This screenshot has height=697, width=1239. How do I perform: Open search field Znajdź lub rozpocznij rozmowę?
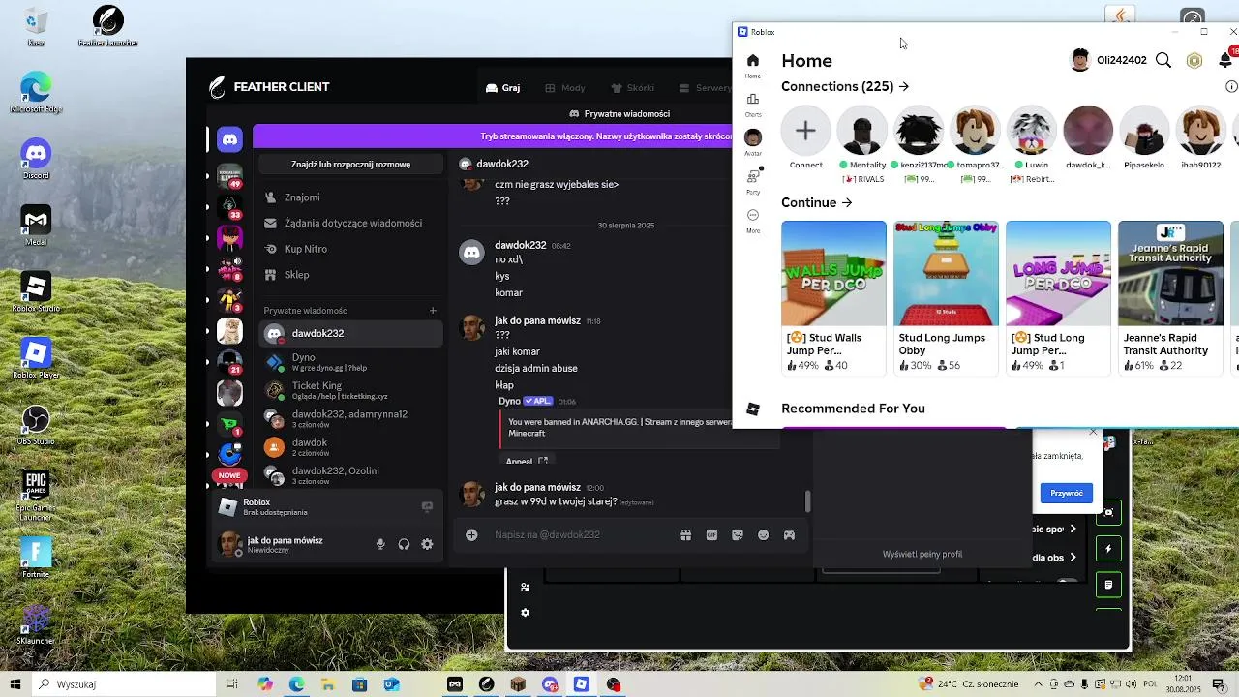coord(350,165)
